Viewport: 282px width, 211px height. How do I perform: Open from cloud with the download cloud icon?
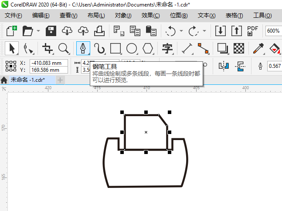pyautogui.click(x=67, y=31)
